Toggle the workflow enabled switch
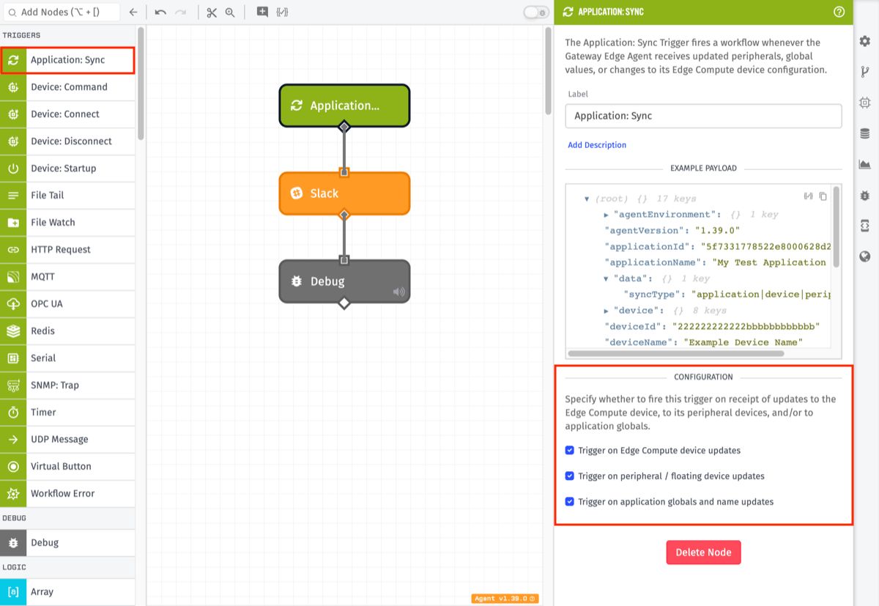Image resolution: width=879 pixels, height=606 pixels. (x=536, y=12)
